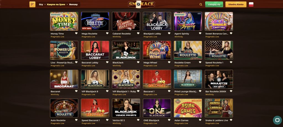
Task: Click the search magnifier icon
Action: (201, 4)
